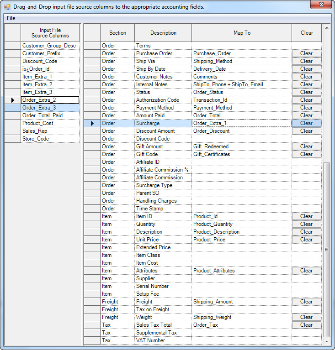Screen dimensions: 335x350
Task: Select the Order_Extra_2 source column
Action: click(x=50, y=100)
